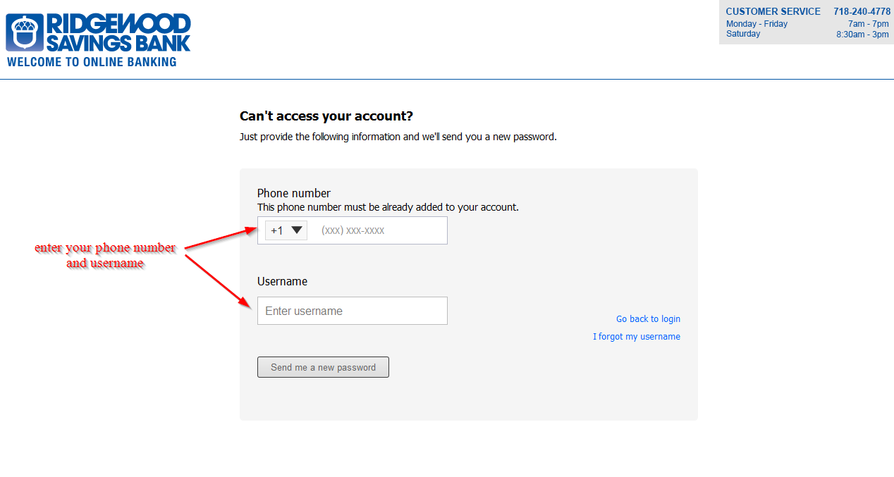Image resolution: width=894 pixels, height=477 pixels.
Task: Click the Saturday hours row
Action: (807, 34)
